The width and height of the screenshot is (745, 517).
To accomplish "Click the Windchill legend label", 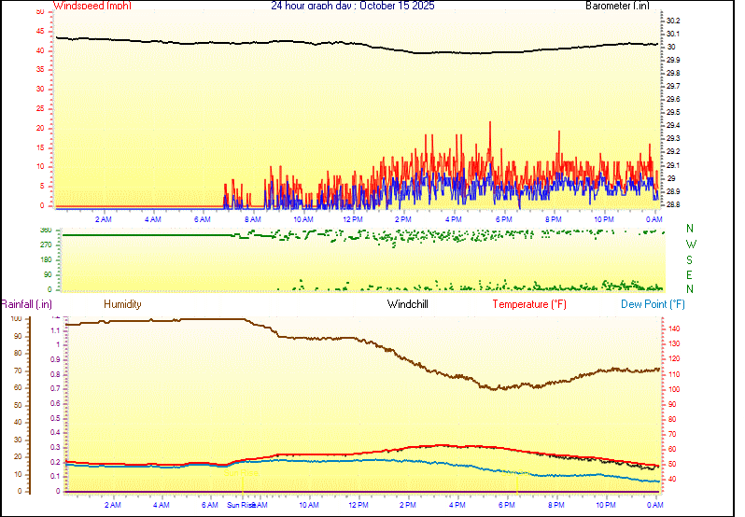I will 408,304.
